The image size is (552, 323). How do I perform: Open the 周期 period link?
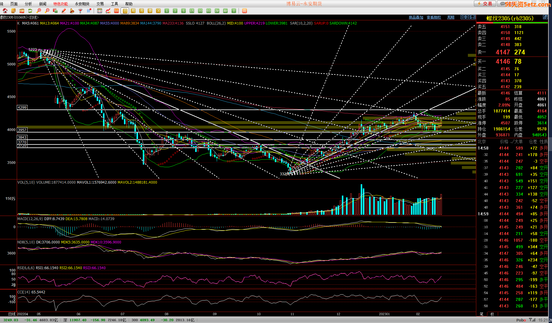451,17
